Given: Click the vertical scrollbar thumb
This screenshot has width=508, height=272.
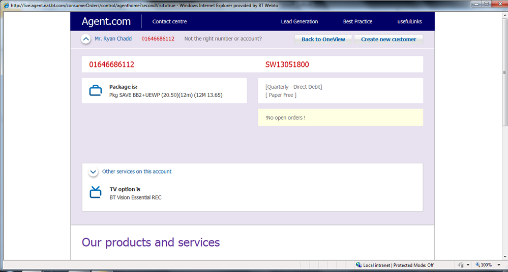Looking at the screenshot, I should (x=504, y=73).
